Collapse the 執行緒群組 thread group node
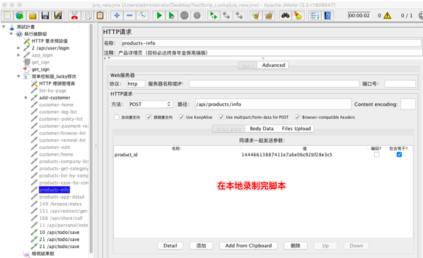 tap(11, 34)
